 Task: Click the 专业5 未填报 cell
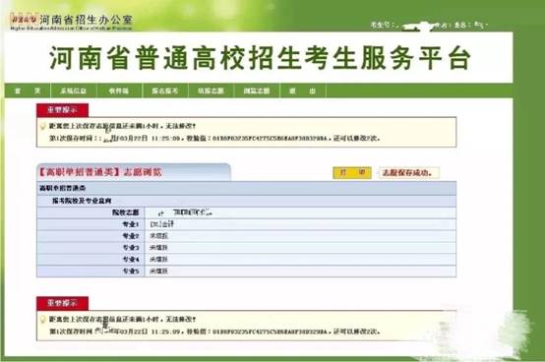click(300, 271)
